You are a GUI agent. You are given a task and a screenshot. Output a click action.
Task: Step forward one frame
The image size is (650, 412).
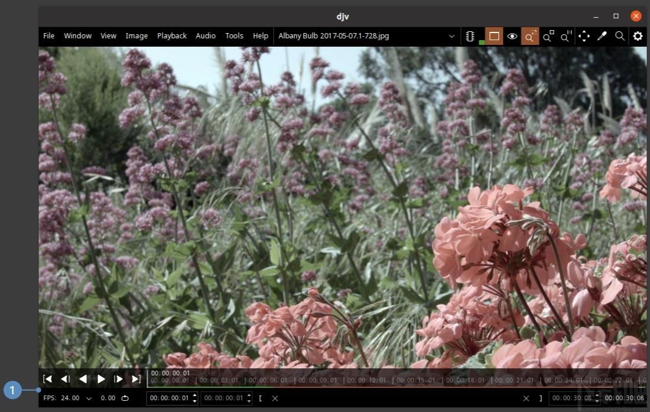118,379
